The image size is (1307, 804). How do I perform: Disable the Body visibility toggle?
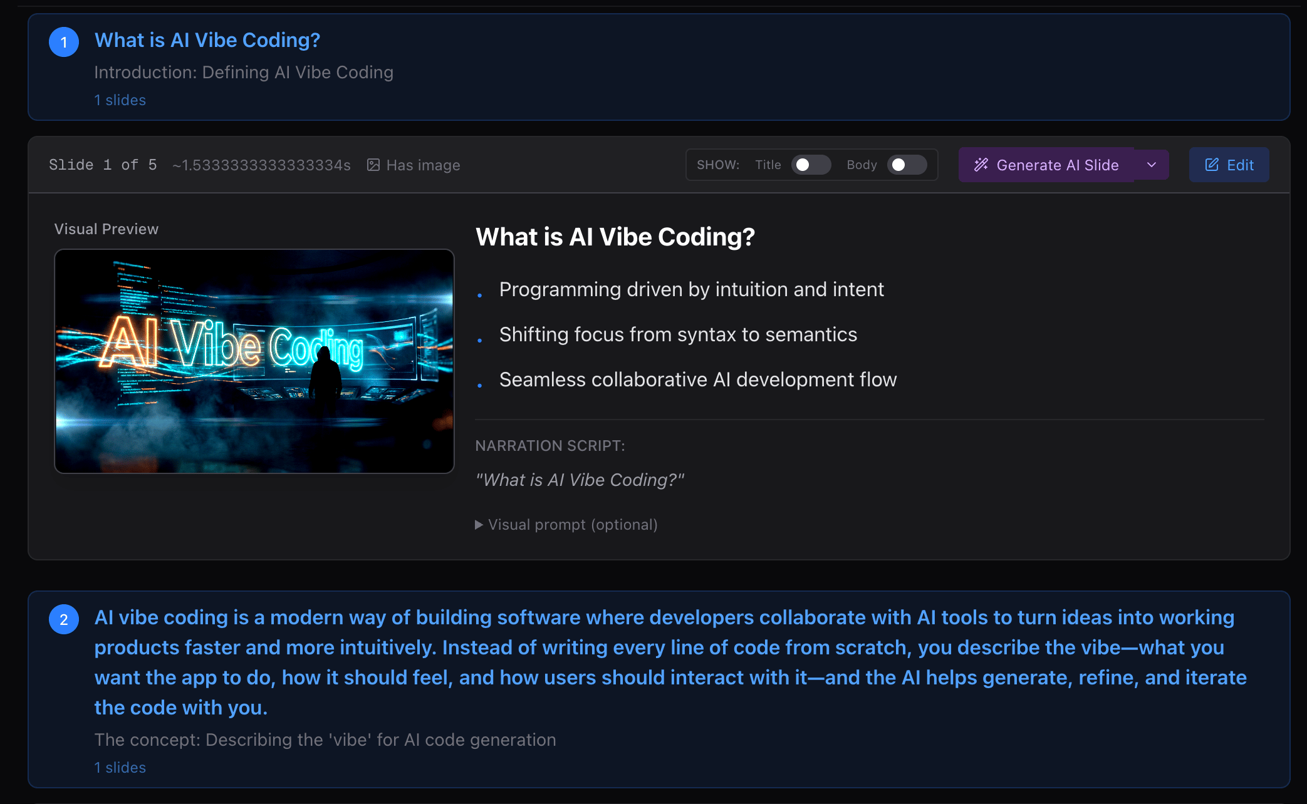[x=907, y=165]
